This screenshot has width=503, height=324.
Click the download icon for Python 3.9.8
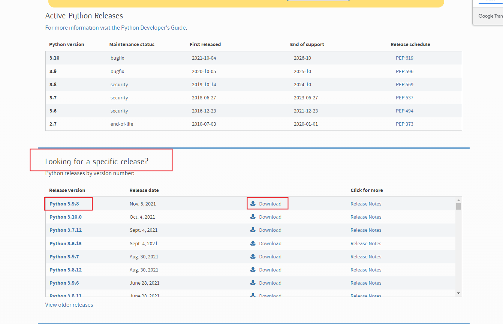tap(253, 204)
